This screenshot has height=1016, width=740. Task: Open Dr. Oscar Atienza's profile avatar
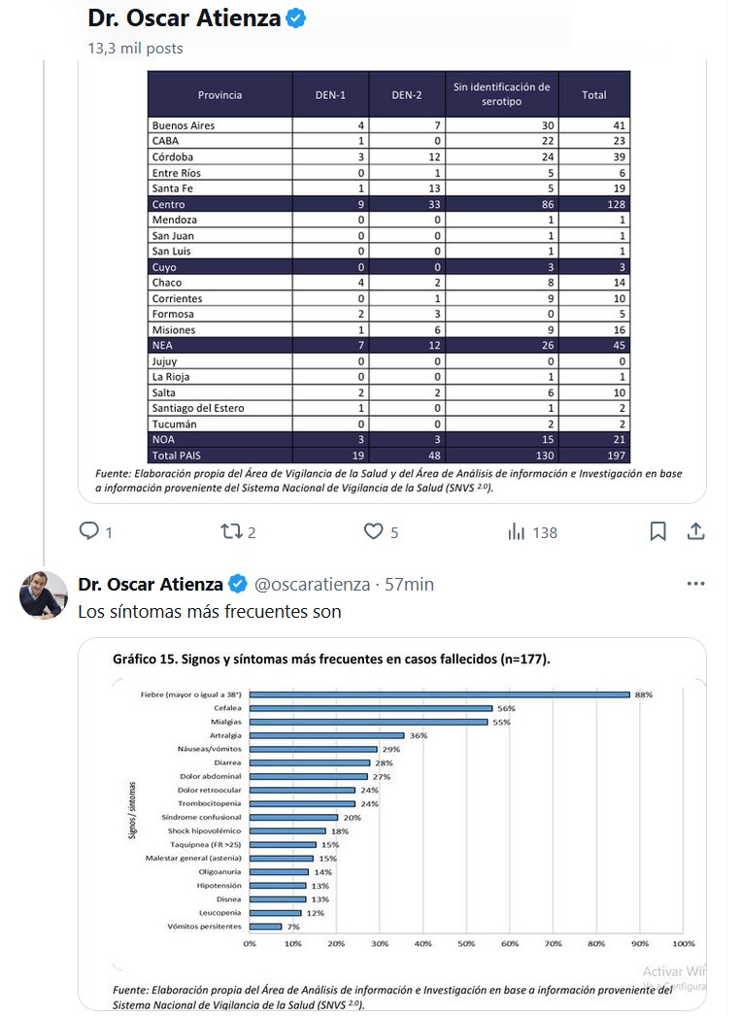point(44,594)
